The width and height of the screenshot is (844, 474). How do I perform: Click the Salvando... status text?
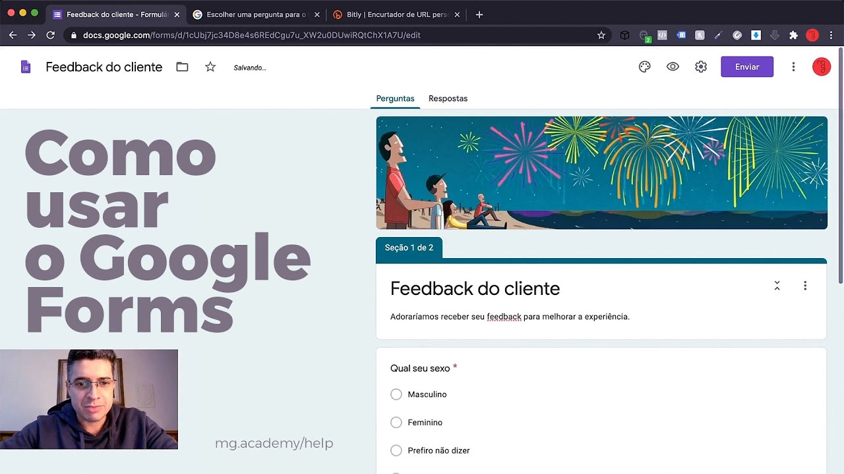(x=250, y=68)
